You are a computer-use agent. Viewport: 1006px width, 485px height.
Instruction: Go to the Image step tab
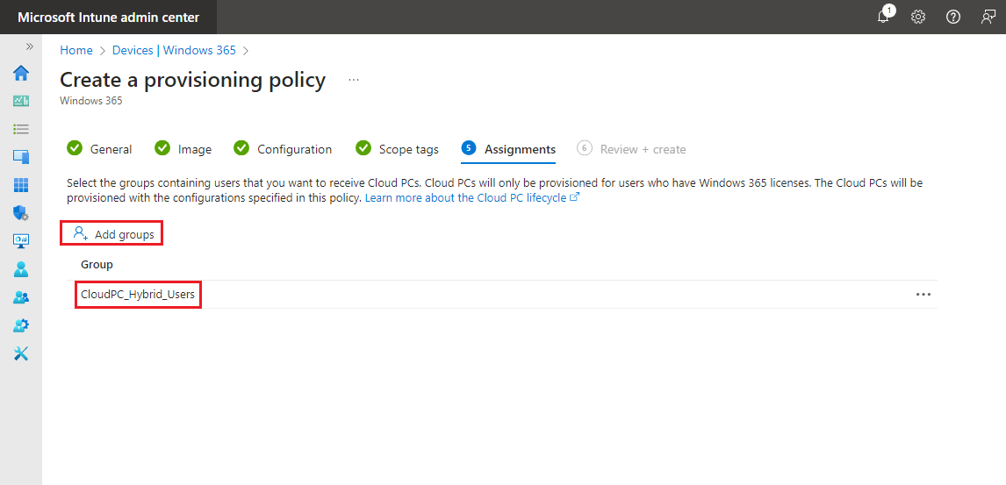point(183,149)
